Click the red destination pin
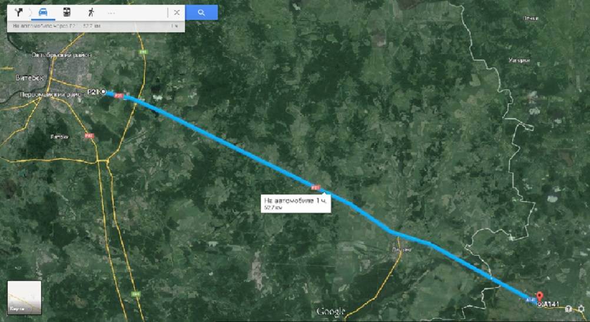This screenshot has height=322, width=590. point(539,297)
